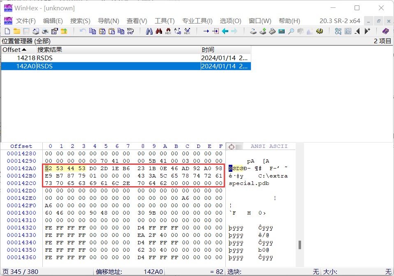Click 'C:\extra' text in ASCII column
The image size is (394, 276).
tap(273, 176)
